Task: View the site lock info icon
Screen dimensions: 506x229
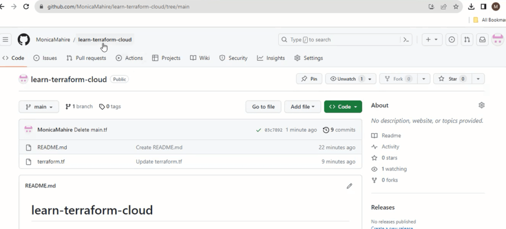Action: 41,6
